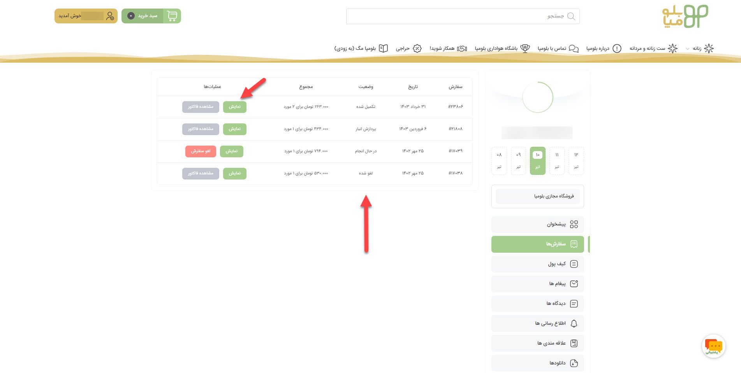This screenshot has width=741, height=373.
Task: Click the user account icon beside خوش آمدید
Action: coord(110,16)
